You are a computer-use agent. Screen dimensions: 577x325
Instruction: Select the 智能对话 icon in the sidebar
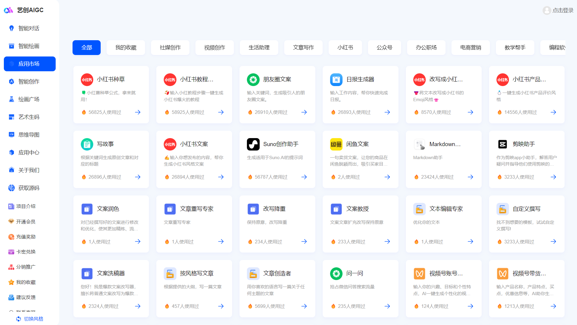click(x=11, y=28)
